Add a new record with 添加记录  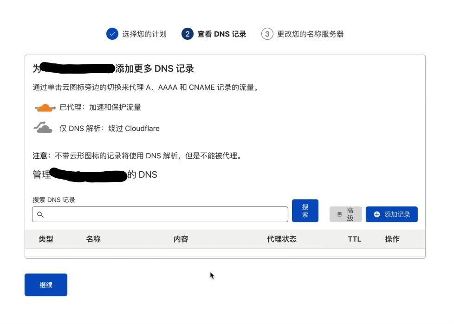click(392, 214)
